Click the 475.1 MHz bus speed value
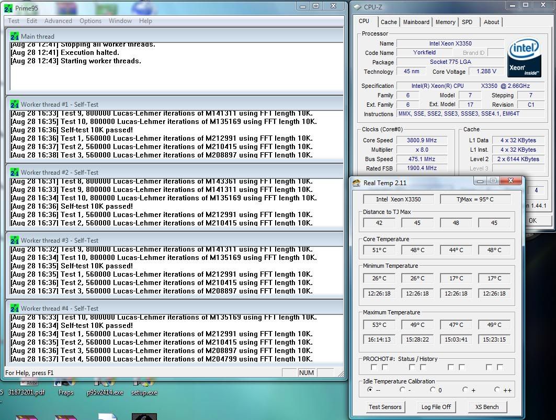Viewport: 556px width, 420px height. 422,159
